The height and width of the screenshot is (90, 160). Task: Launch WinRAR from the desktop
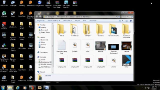coord(75,3)
